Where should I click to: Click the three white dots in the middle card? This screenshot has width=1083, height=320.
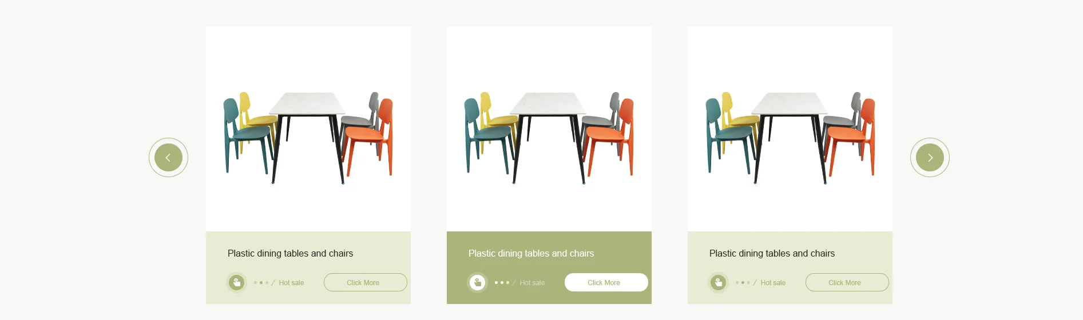[x=502, y=282]
